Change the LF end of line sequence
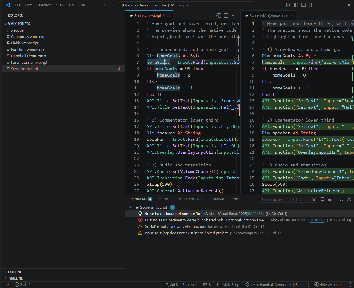The height and width of the screenshot is (288, 354). (217, 284)
